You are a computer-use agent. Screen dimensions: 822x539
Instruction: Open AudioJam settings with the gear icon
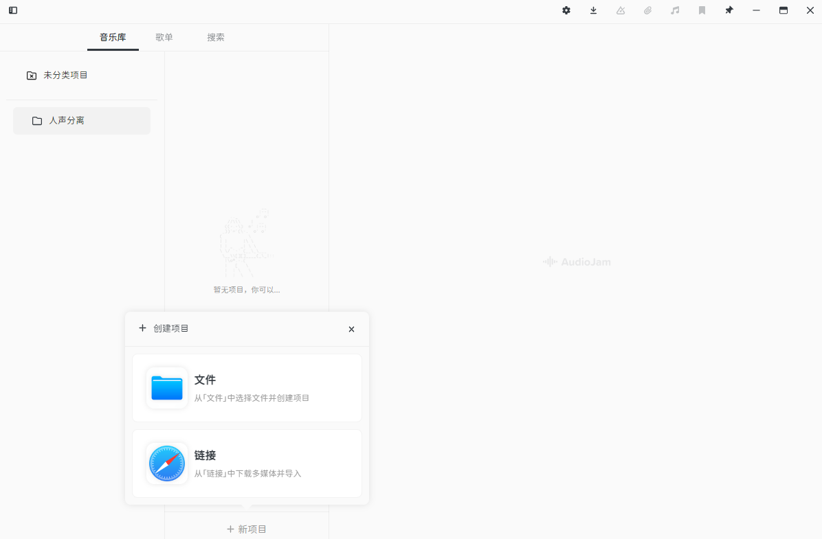pyautogui.click(x=566, y=10)
